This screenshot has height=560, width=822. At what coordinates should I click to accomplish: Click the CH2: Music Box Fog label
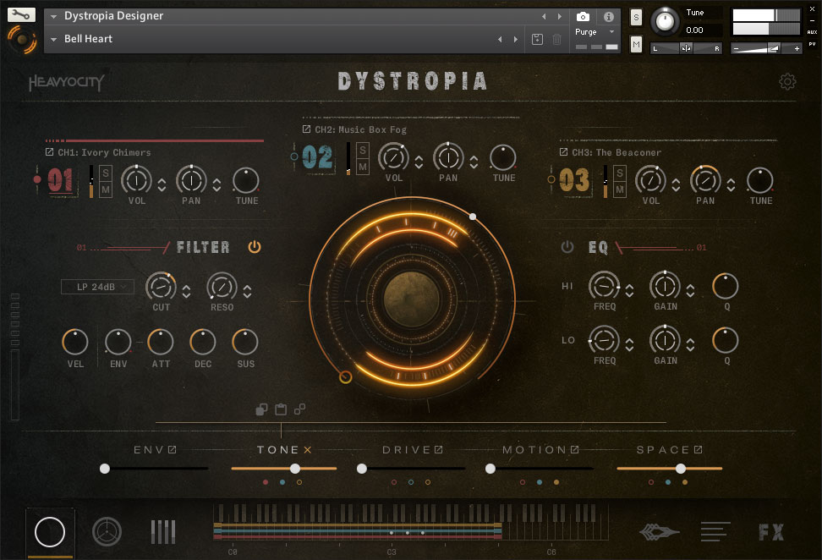pyautogui.click(x=360, y=129)
